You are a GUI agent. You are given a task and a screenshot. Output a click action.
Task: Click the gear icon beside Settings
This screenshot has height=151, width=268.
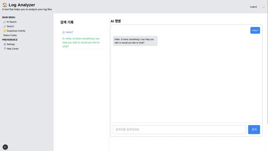click(x=5, y=44)
